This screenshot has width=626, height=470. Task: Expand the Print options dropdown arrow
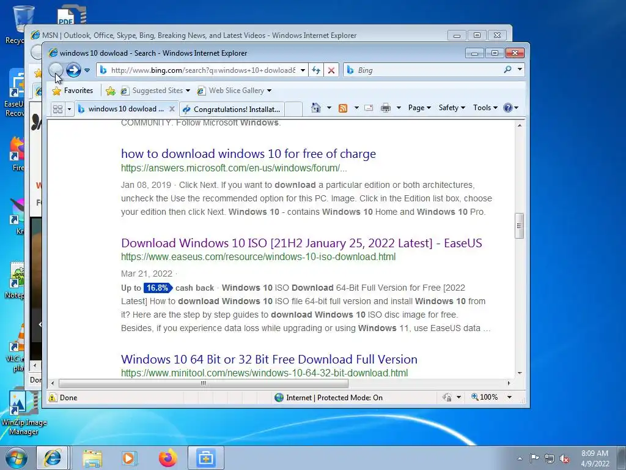pos(399,108)
